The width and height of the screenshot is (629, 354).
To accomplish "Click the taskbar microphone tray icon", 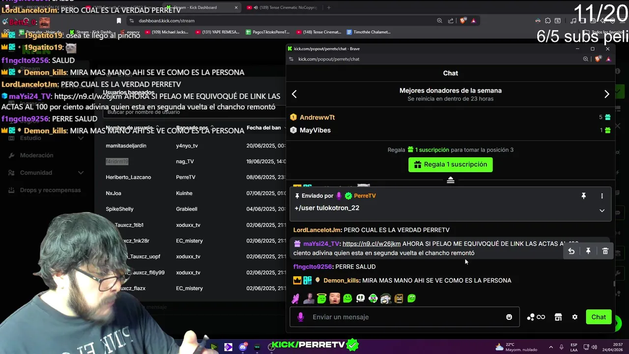I will (x=561, y=347).
